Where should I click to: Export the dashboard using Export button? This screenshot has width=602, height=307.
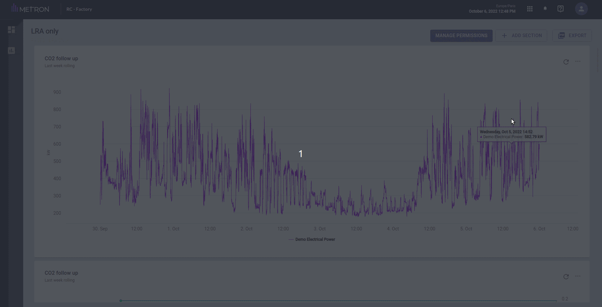[x=572, y=36]
